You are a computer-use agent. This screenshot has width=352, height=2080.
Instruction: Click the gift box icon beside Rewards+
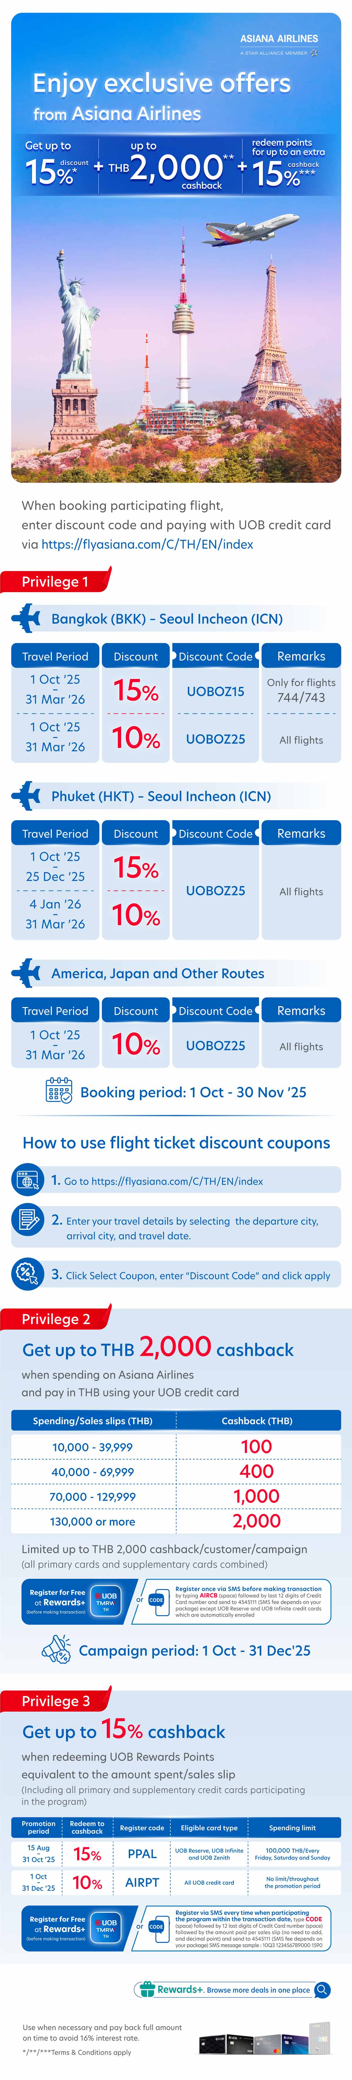point(147,1989)
